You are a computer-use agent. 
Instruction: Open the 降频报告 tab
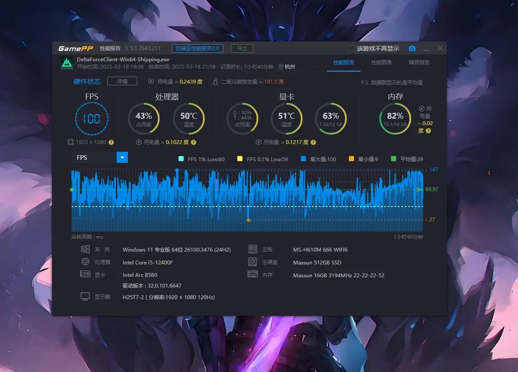419,62
